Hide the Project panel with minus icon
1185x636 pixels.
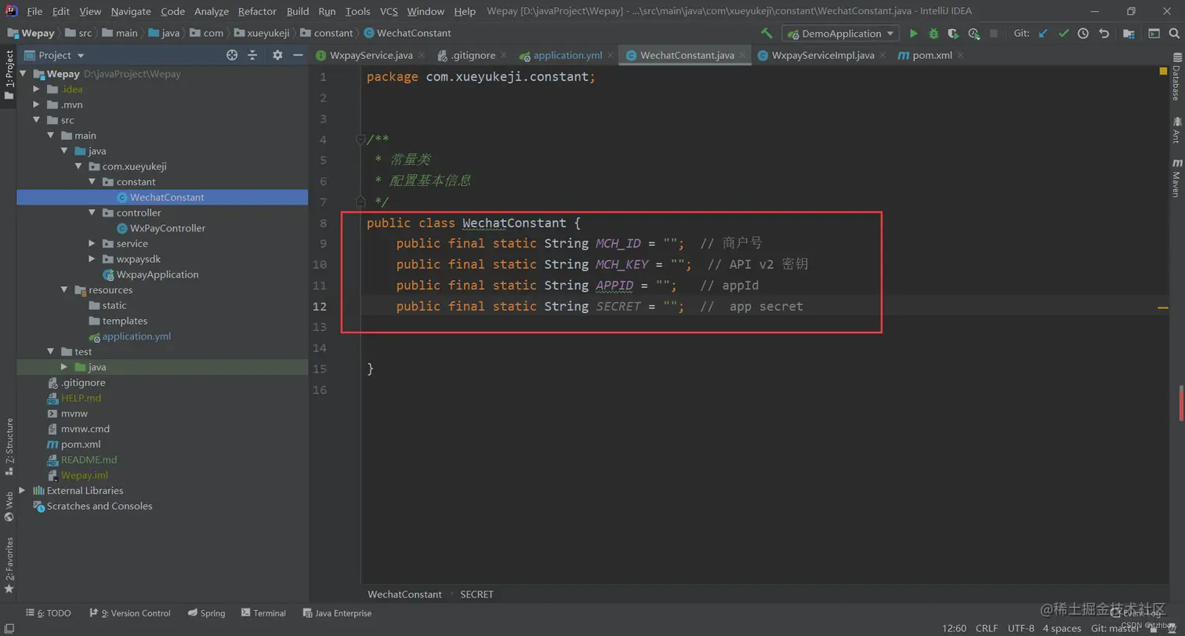[298, 55]
